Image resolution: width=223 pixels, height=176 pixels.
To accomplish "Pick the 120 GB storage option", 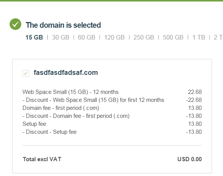I will pyautogui.click(x=114, y=38).
